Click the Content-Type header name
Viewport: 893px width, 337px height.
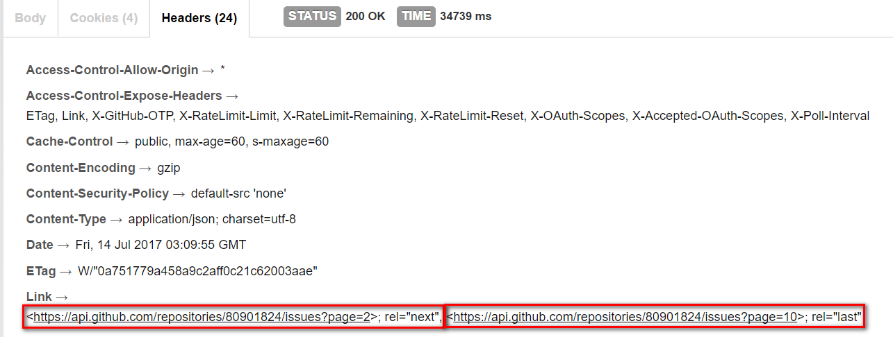coord(66,219)
